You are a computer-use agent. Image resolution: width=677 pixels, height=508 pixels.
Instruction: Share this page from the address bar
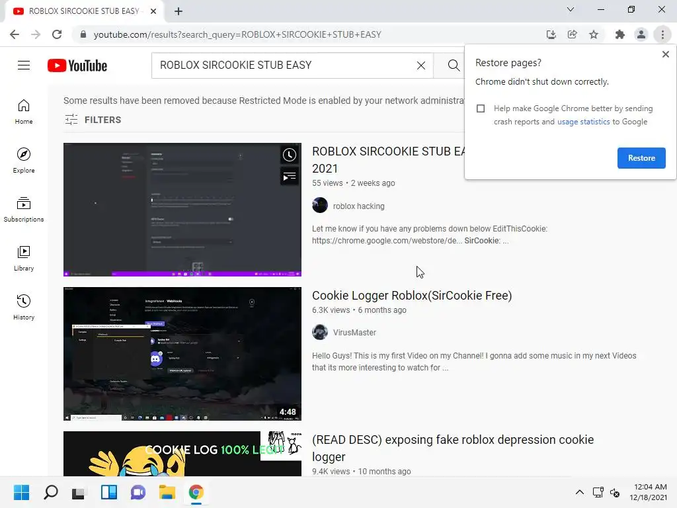click(573, 34)
